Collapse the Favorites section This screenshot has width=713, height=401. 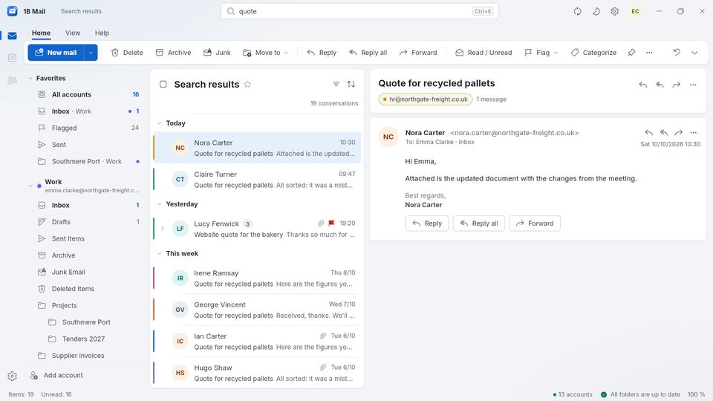[x=30, y=78]
